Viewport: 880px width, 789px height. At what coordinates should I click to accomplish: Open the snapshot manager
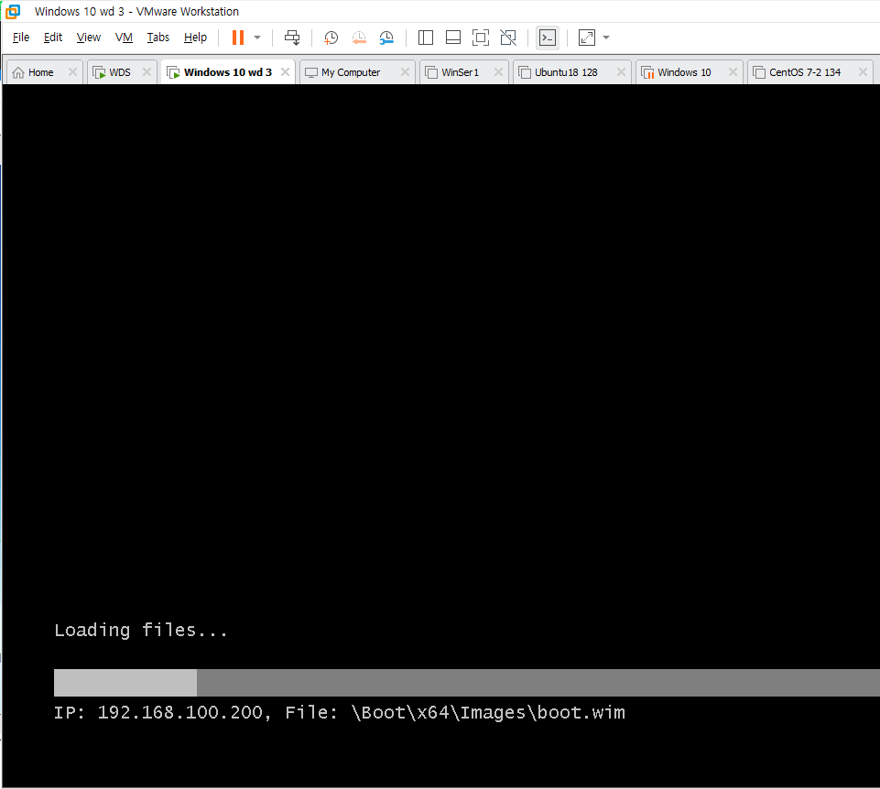(x=386, y=38)
